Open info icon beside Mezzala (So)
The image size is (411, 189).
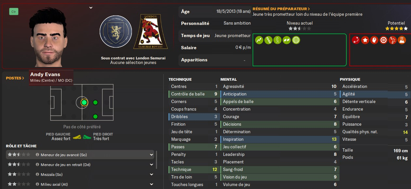click(37, 175)
